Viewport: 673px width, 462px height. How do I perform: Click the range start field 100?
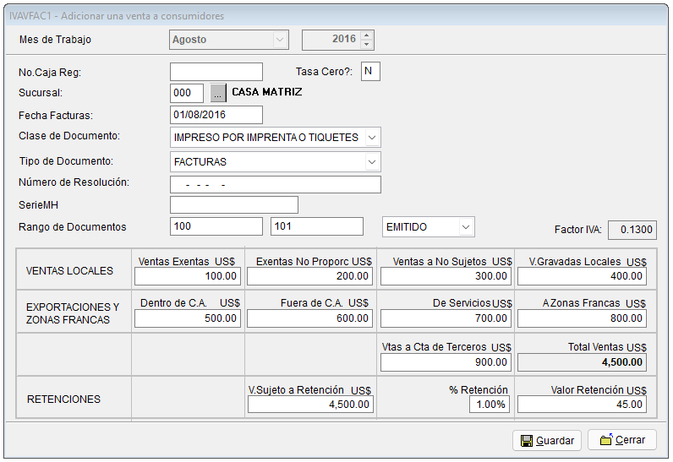[216, 226]
